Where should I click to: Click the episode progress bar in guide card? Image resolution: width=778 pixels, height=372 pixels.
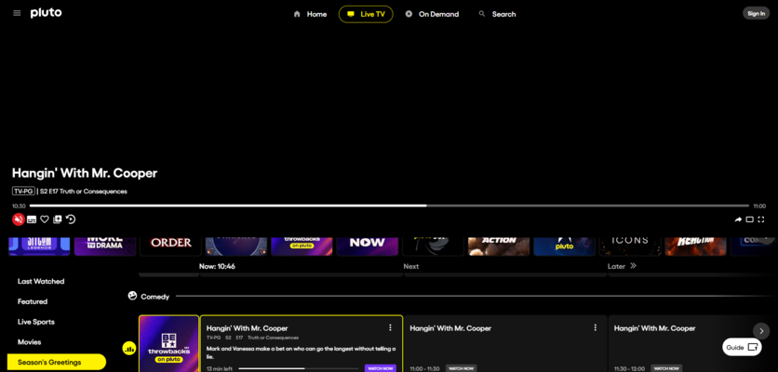(x=298, y=368)
